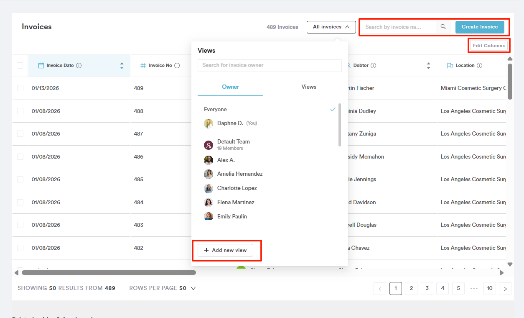Open the Rows Per Page dropdown
The width and height of the screenshot is (524, 318).
coord(193,288)
